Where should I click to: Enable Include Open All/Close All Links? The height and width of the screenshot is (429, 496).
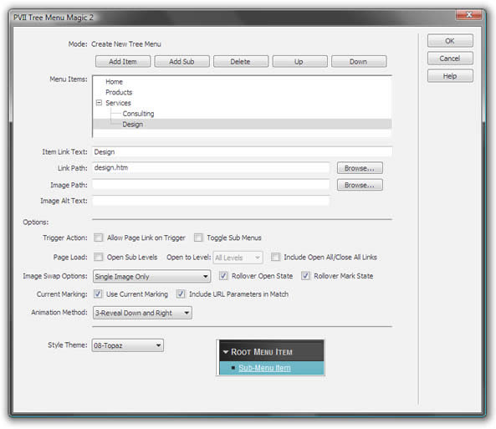(275, 257)
